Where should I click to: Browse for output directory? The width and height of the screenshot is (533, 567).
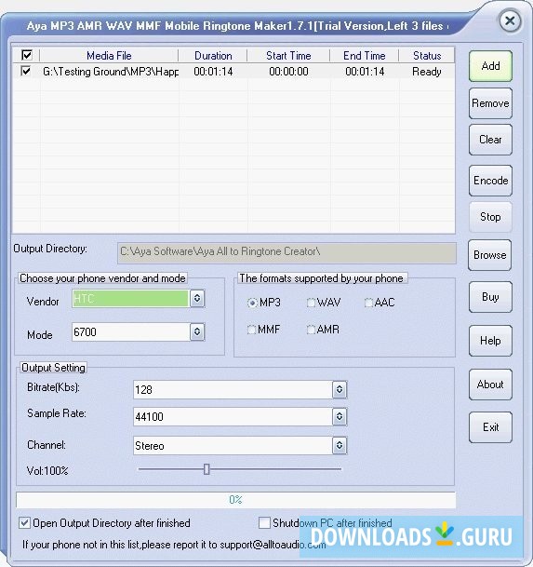pos(489,255)
